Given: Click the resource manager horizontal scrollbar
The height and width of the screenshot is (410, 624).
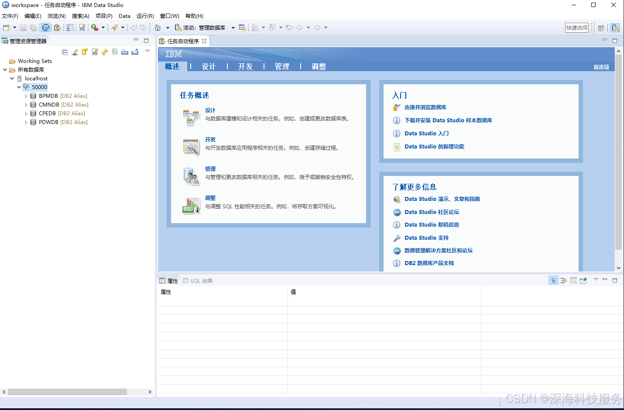Looking at the screenshot, I should coord(68,392).
